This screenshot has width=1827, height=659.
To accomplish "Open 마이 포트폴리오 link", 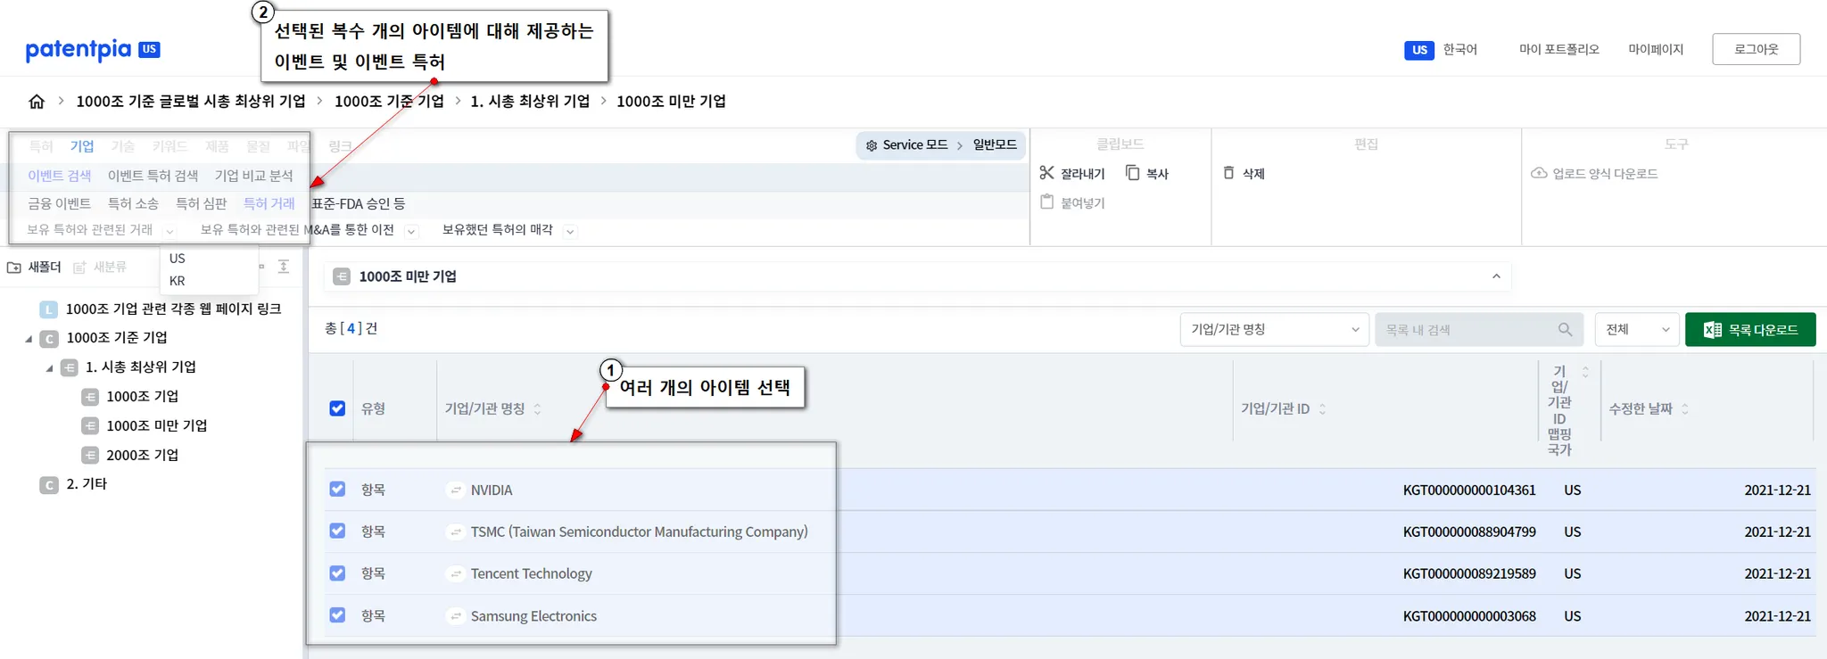I will click(x=1559, y=49).
